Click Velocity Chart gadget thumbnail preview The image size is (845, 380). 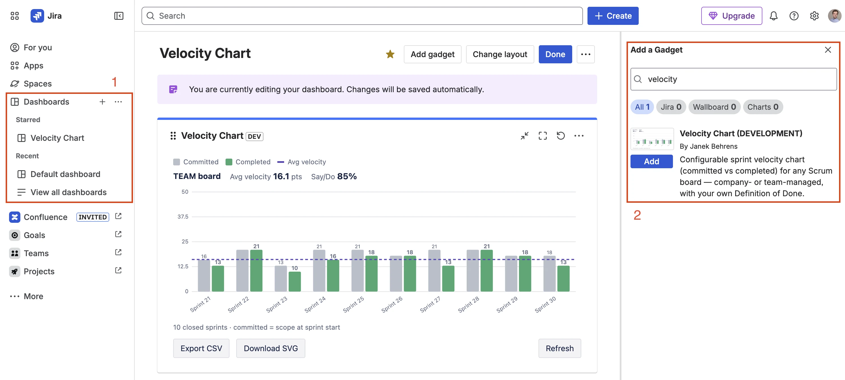tap(652, 139)
